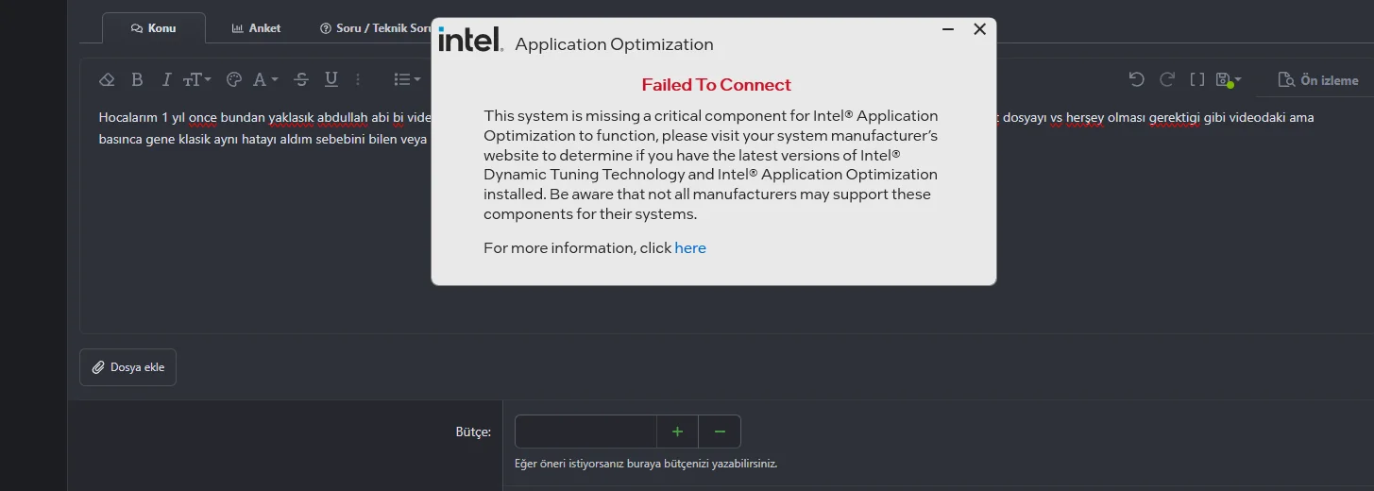Click the three-dot more options icon
Screen dimensions: 1374x491
(x=358, y=79)
